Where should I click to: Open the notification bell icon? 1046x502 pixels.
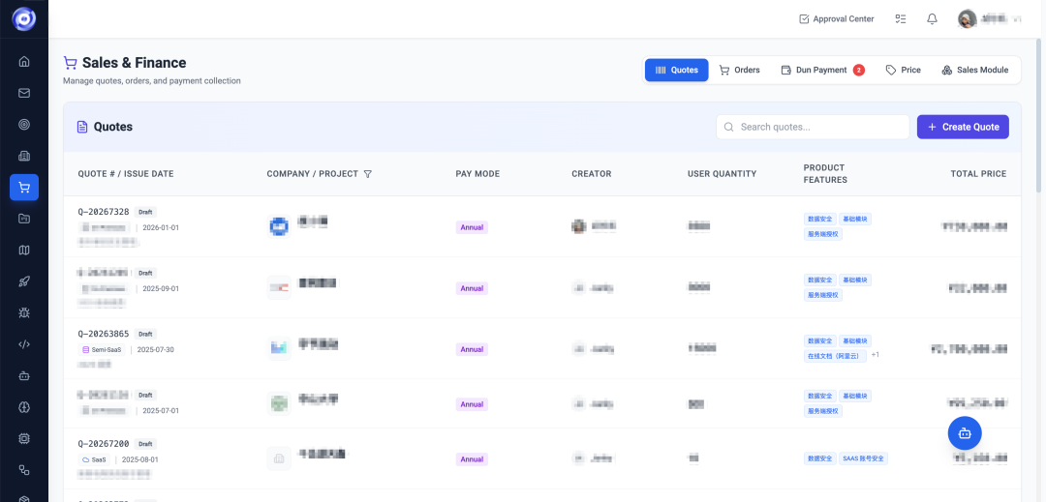[x=932, y=18]
